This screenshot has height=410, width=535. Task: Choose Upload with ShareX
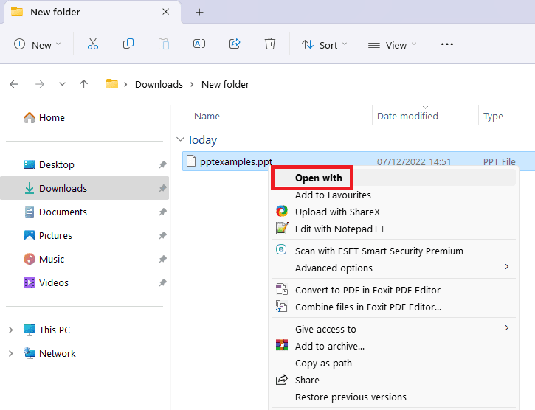click(x=394, y=212)
